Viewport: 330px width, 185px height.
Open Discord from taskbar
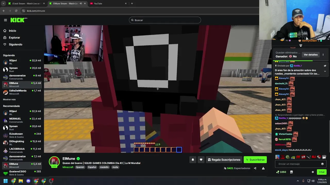click(x=28, y=181)
